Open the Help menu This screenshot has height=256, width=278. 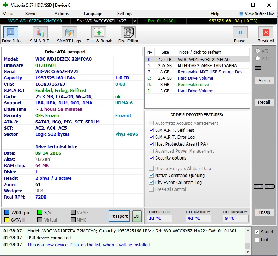215,14
